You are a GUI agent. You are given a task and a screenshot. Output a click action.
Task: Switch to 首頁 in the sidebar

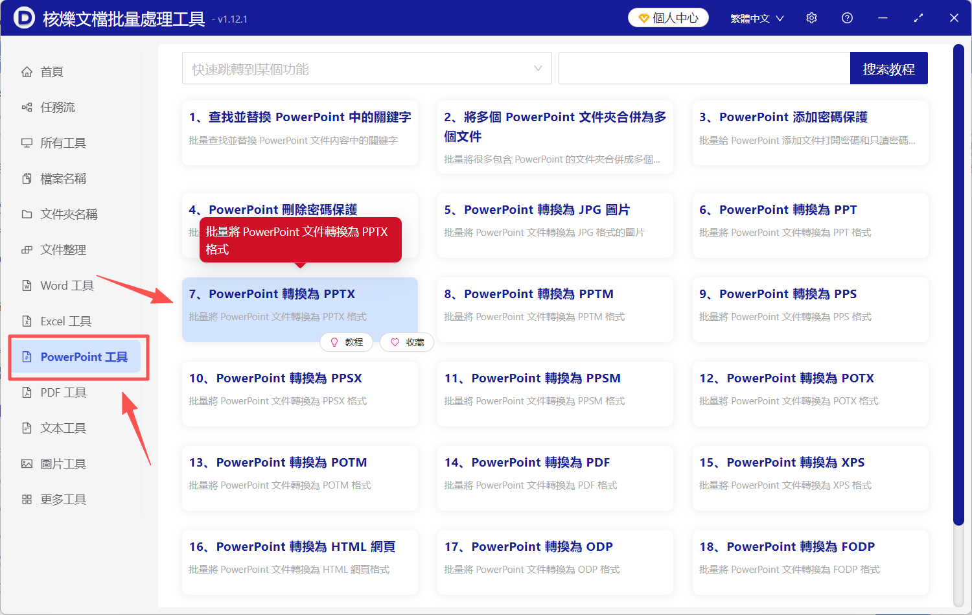coord(52,71)
